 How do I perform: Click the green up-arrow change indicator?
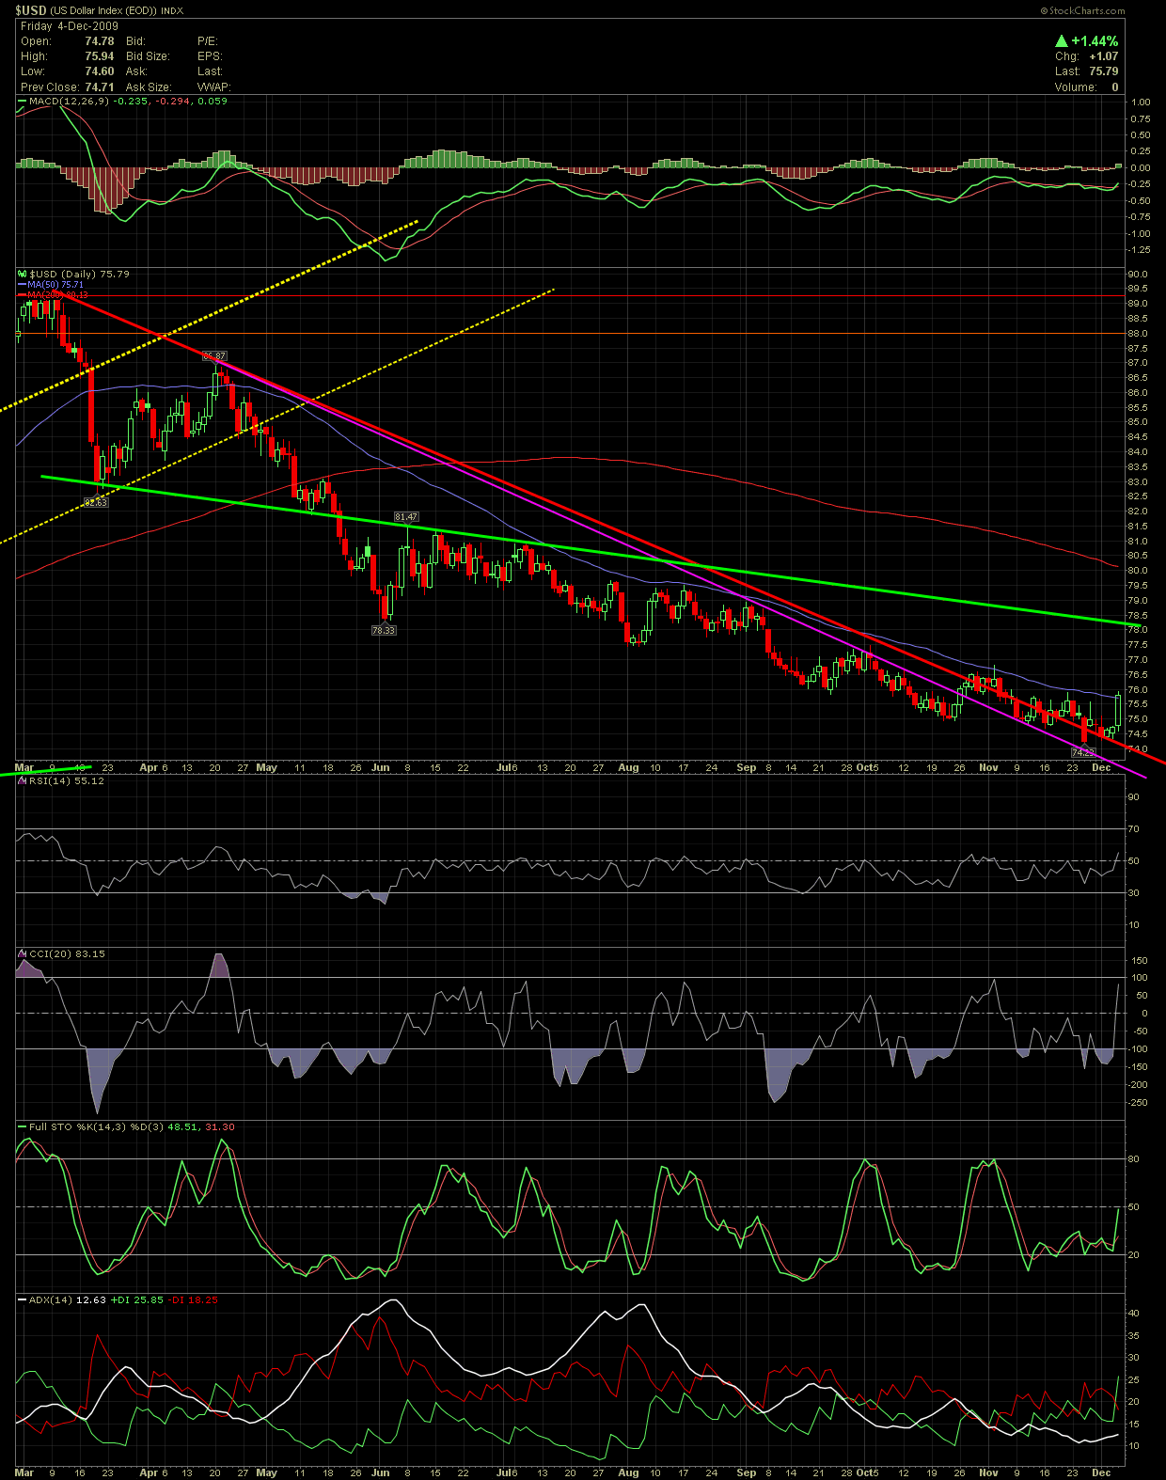(x=1061, y=41)
